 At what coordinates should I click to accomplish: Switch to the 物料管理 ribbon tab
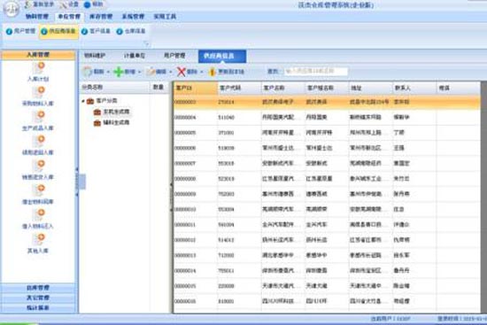point(37,17)
